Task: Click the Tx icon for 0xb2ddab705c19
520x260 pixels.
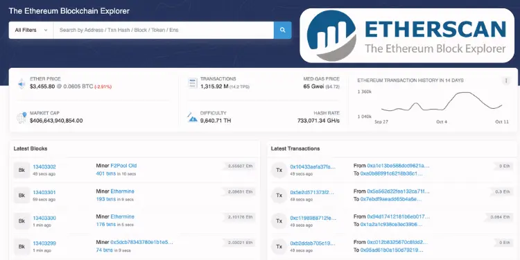Action: tap(279, 246)
